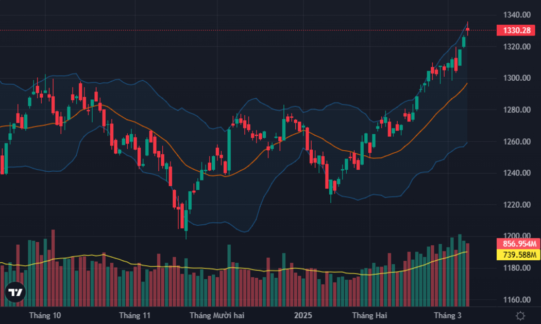The image size is (541, 324).
Task: Click the 1180.00 price axis label
Action: click(517, 268)
